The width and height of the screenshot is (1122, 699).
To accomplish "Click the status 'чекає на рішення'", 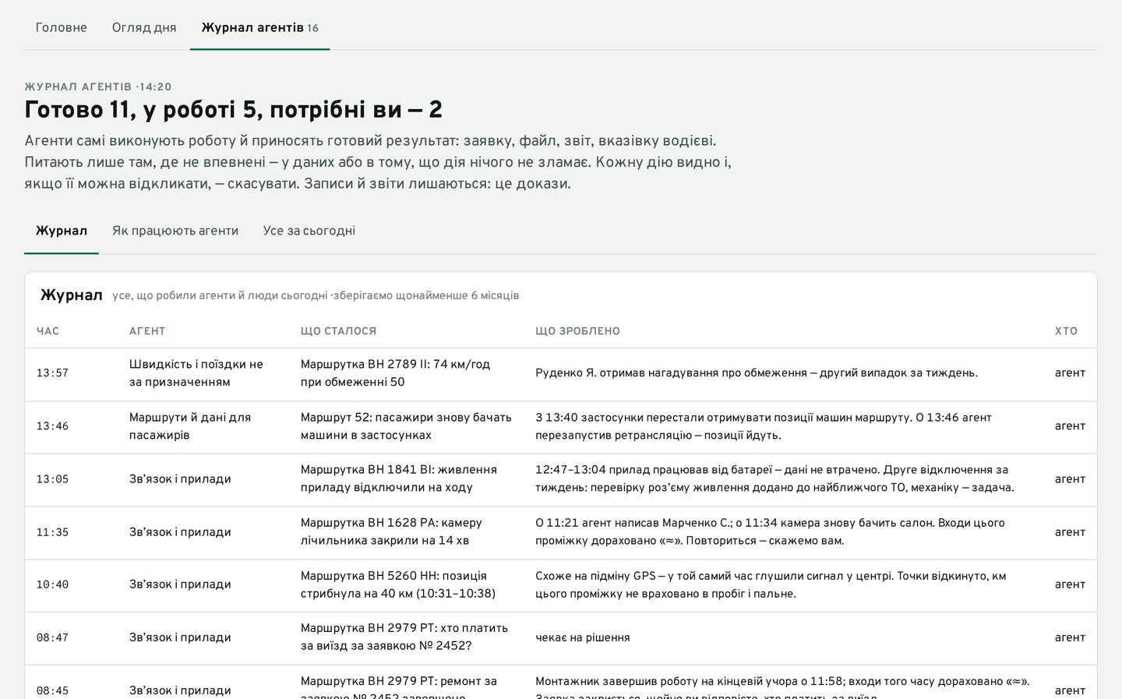I will (x=583, y=637).
